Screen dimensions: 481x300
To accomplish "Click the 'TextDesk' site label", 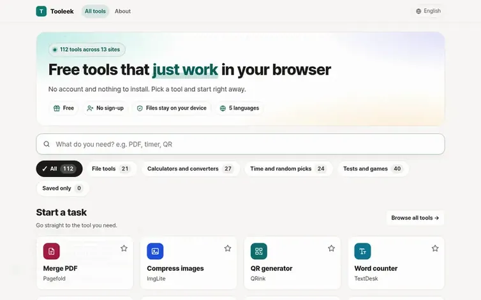I will tap(366, 278).
